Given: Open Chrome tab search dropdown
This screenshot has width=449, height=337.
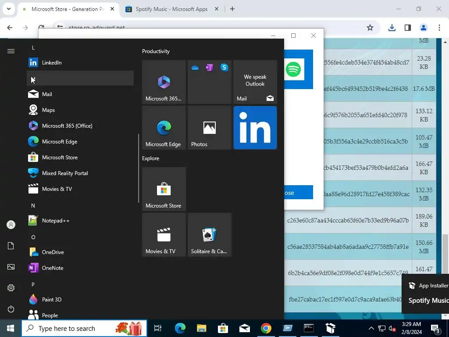Looking at the screenshot, I should (x=9, y=9).
